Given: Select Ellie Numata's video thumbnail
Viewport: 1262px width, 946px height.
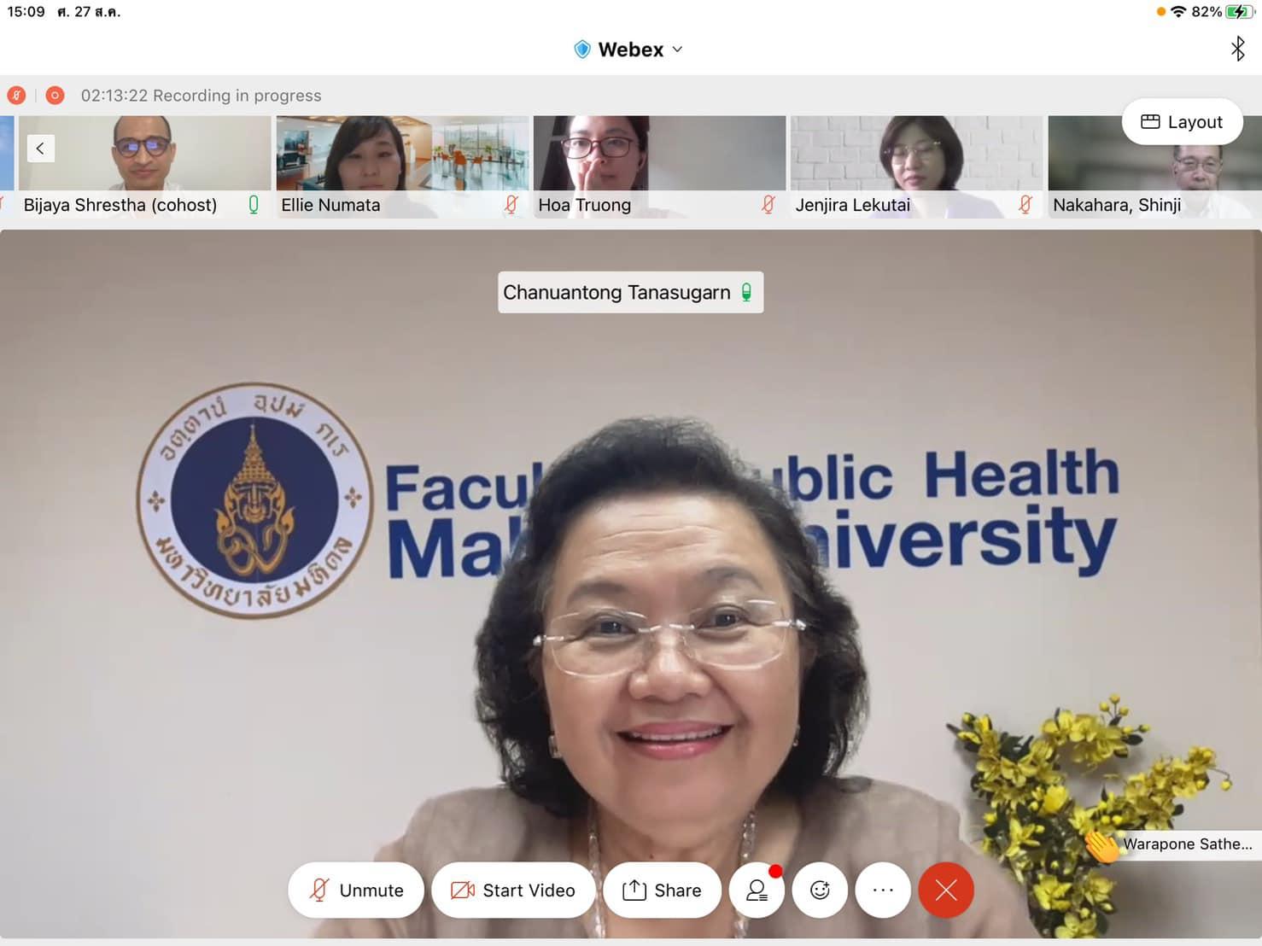Looking at the screenshot, I should 402,166.
